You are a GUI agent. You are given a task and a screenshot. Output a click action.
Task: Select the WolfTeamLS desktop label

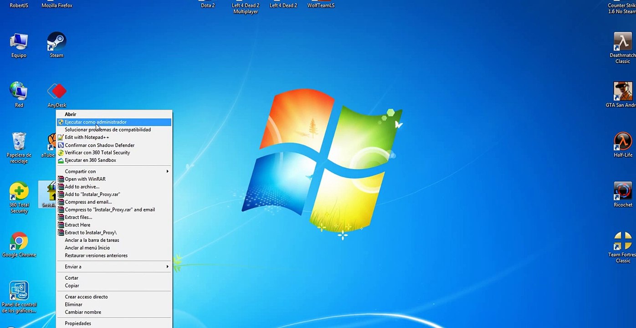click(321, 5)
